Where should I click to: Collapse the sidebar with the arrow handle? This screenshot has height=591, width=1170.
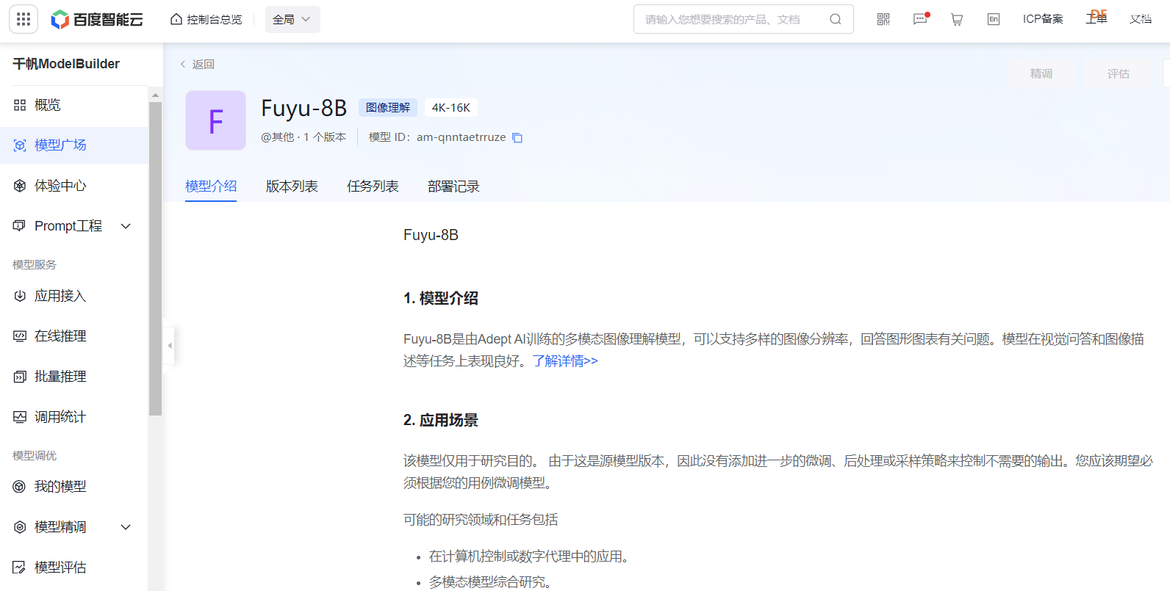[x=169, y=345]
